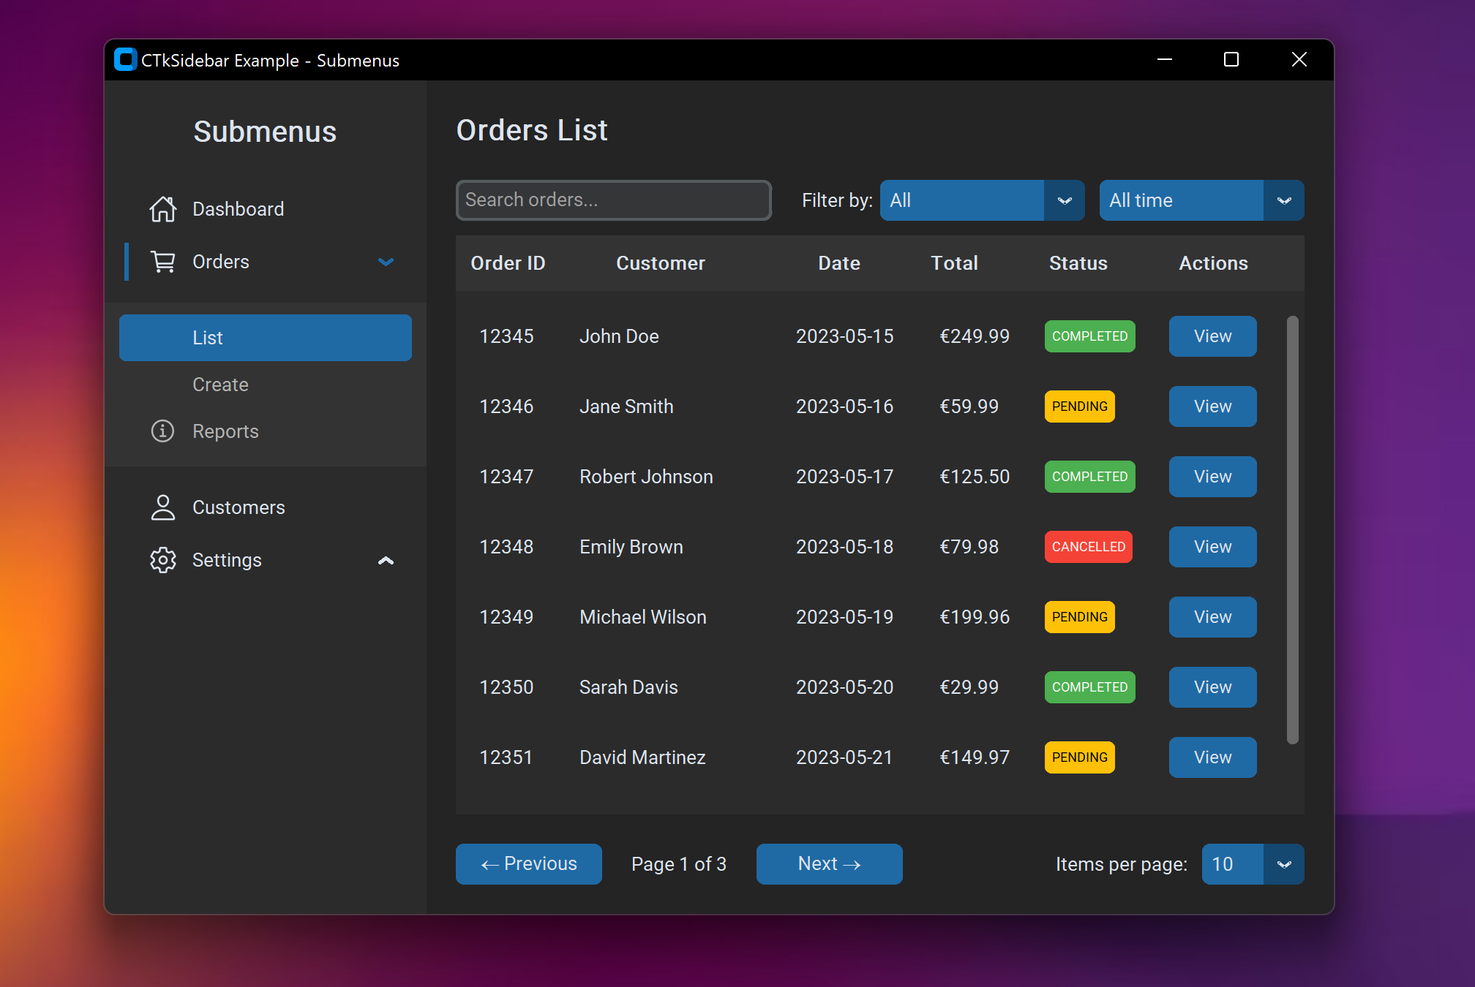1475x987 pixels.
Task: Click order ID 12348
Action: (x=506, y=547)
